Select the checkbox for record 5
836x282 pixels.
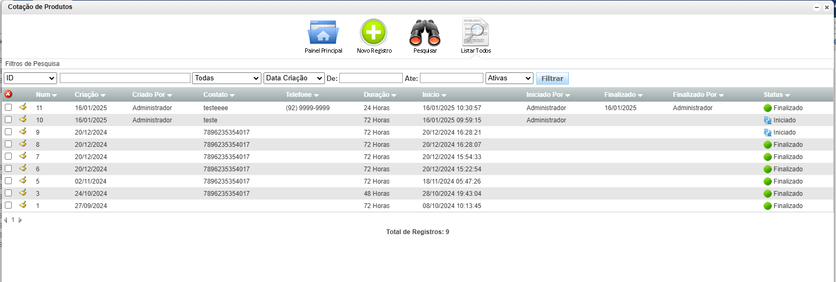(8, 181)
